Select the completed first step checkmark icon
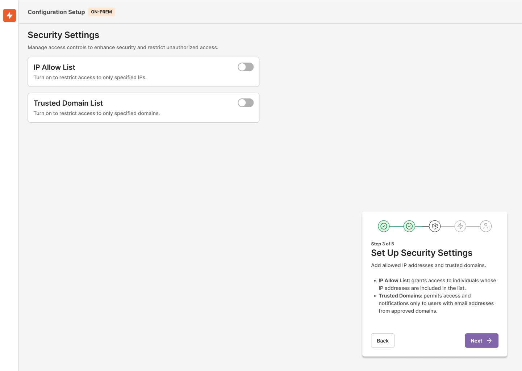This screenshot has height=371, width=522. coord(384,226)
